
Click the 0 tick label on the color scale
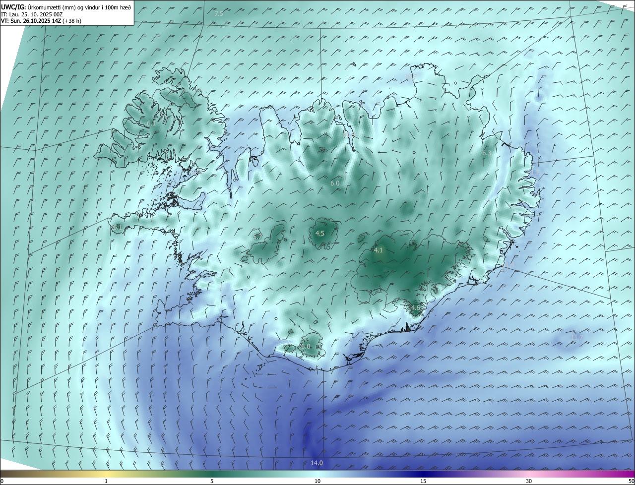[x=2, y=481]
